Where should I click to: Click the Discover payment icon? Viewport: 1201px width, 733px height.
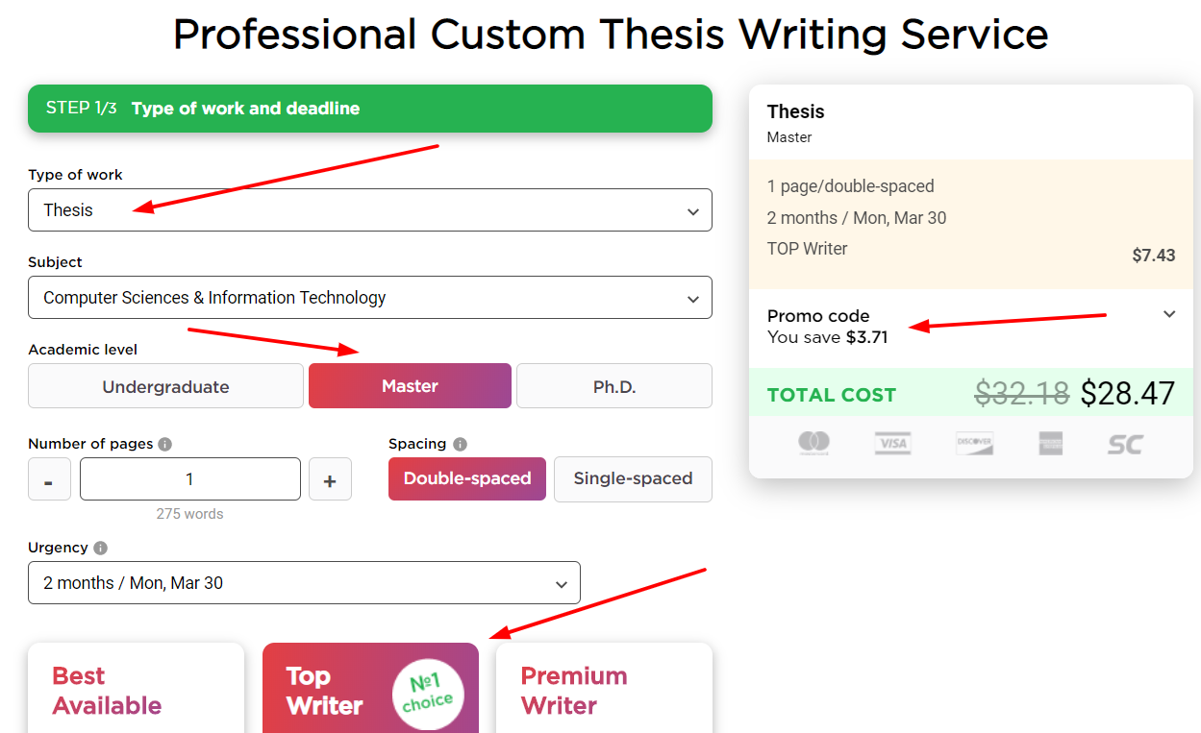(x=974, y=443)
